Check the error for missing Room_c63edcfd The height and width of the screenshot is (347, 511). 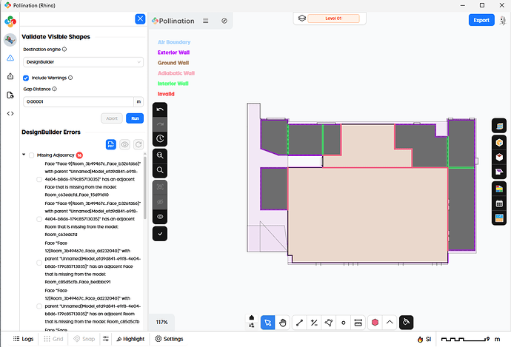39,219
